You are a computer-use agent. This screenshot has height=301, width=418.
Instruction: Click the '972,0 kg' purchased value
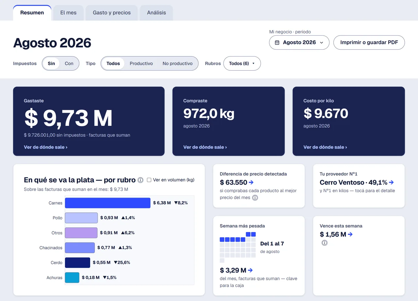[x=209, y=113]
